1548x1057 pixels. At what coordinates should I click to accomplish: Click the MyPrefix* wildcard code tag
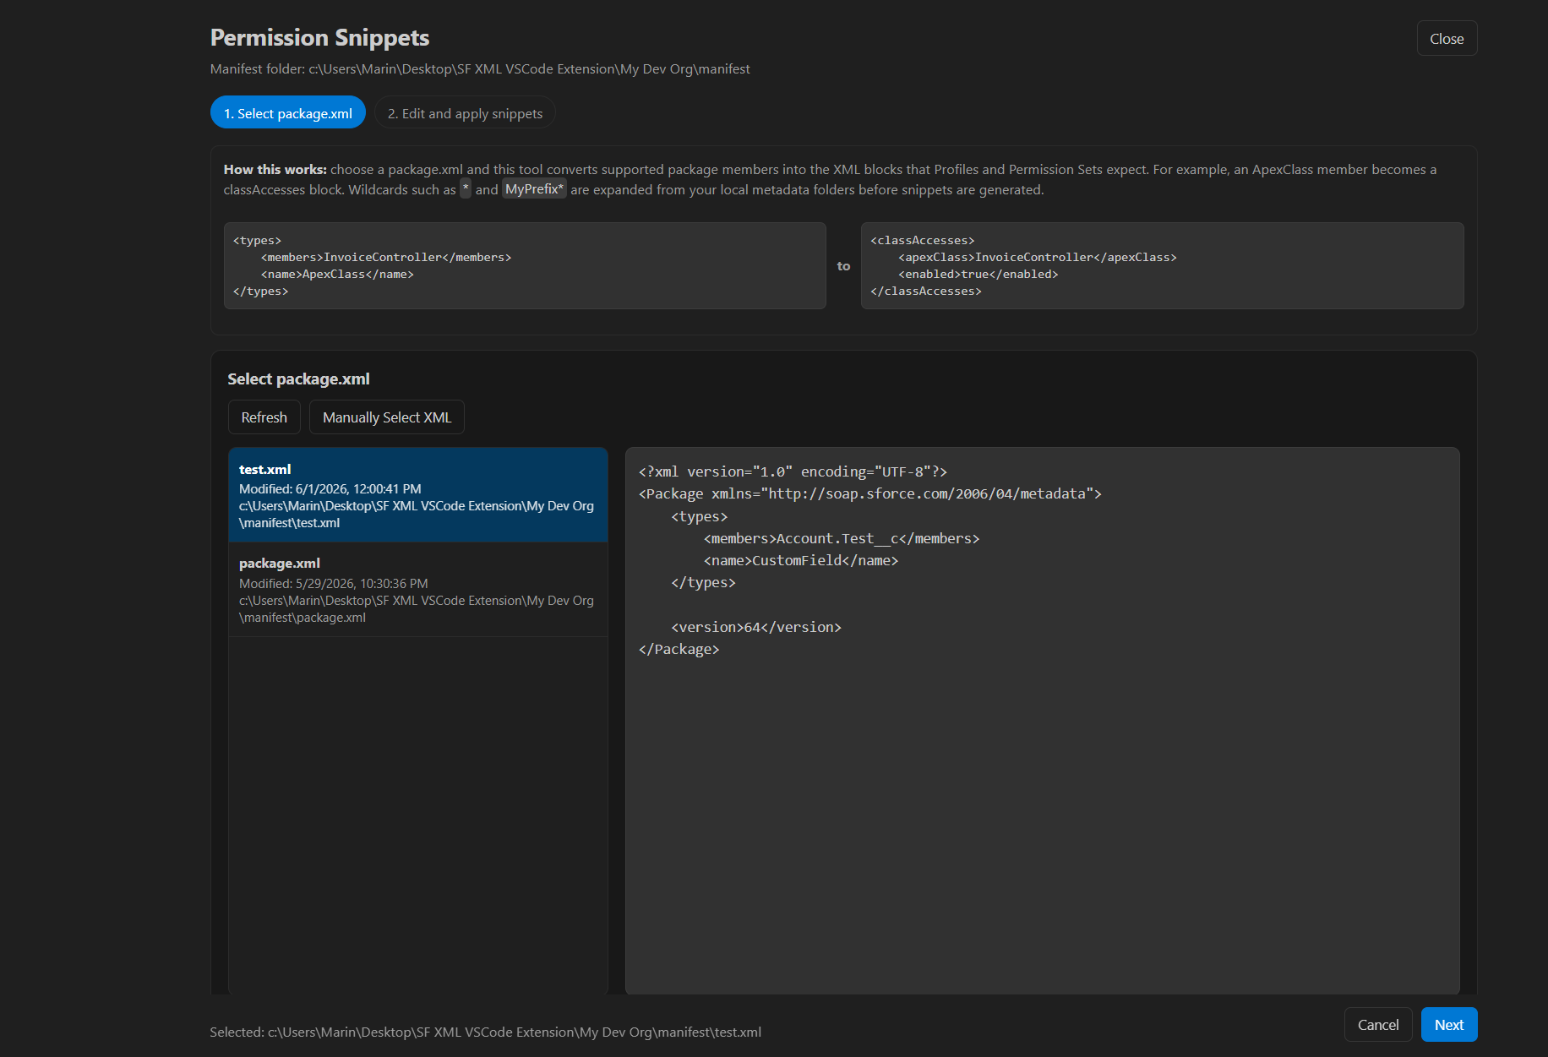coord(534,189)
